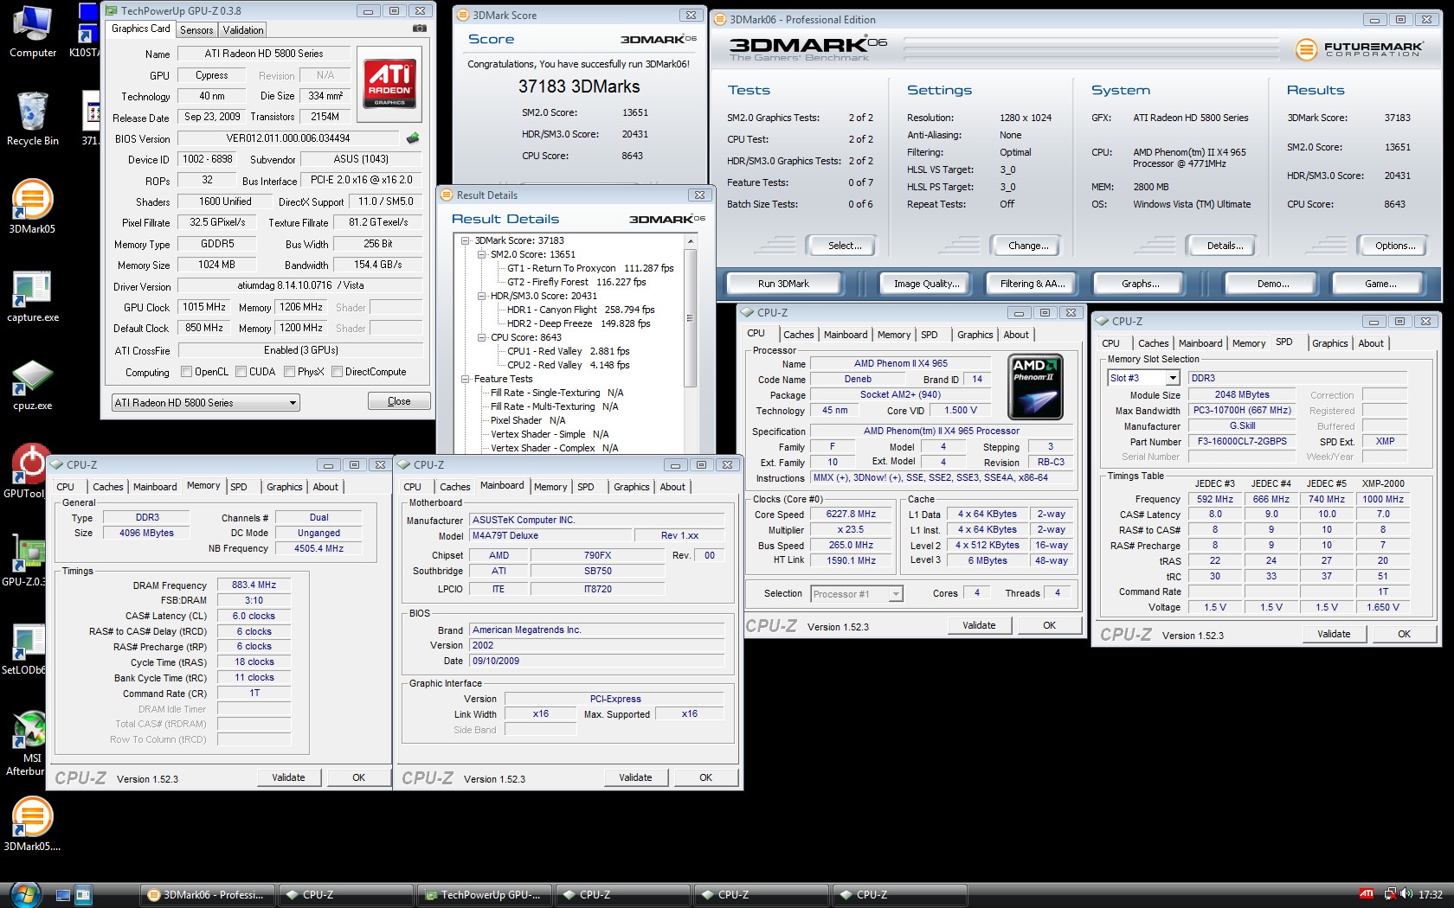This screenshot has width=1454, height=908.
Task: Open About tab in CPU-Z Memory Slot Selection window
Action: (1371, 343)
